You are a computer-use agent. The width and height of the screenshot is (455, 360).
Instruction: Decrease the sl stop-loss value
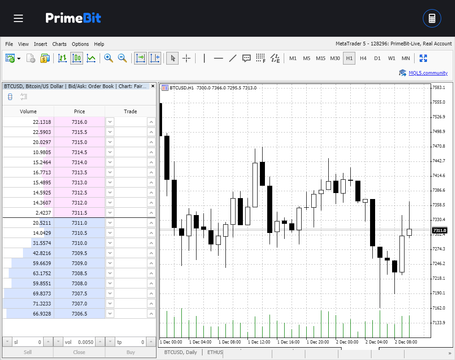[7, 342]
